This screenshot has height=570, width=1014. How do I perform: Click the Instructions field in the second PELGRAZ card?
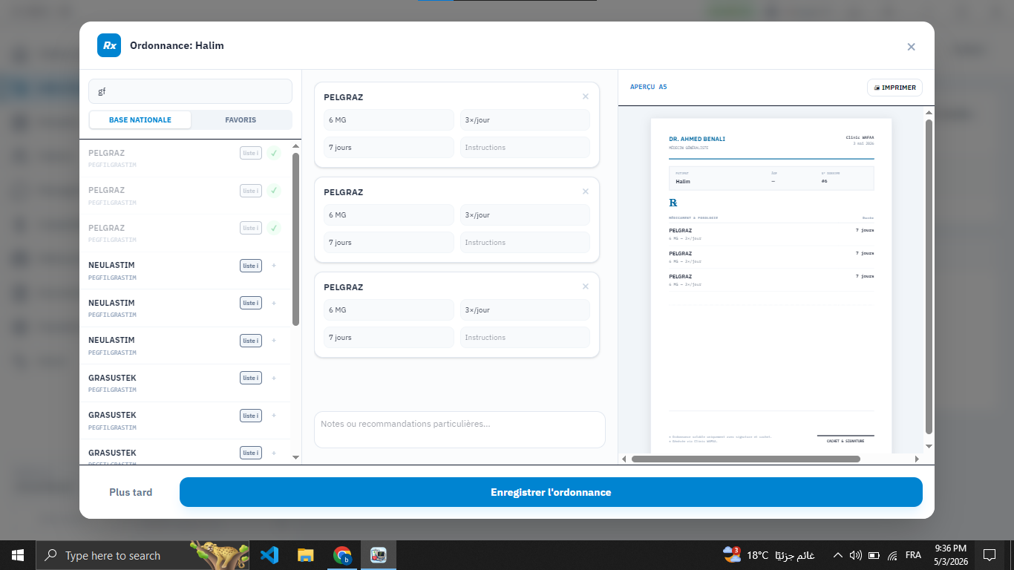[x=525, y=242]
